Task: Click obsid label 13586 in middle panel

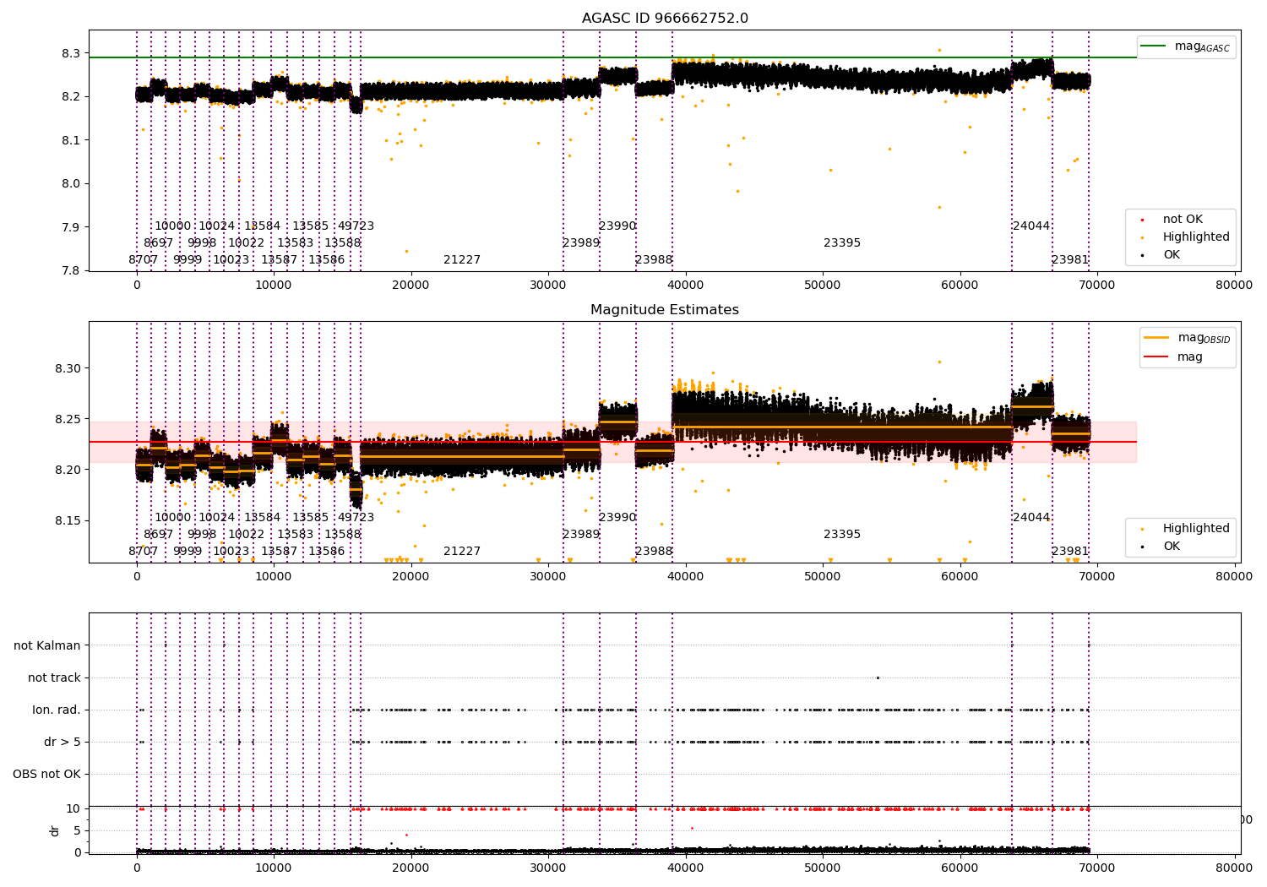Action: 326,552
